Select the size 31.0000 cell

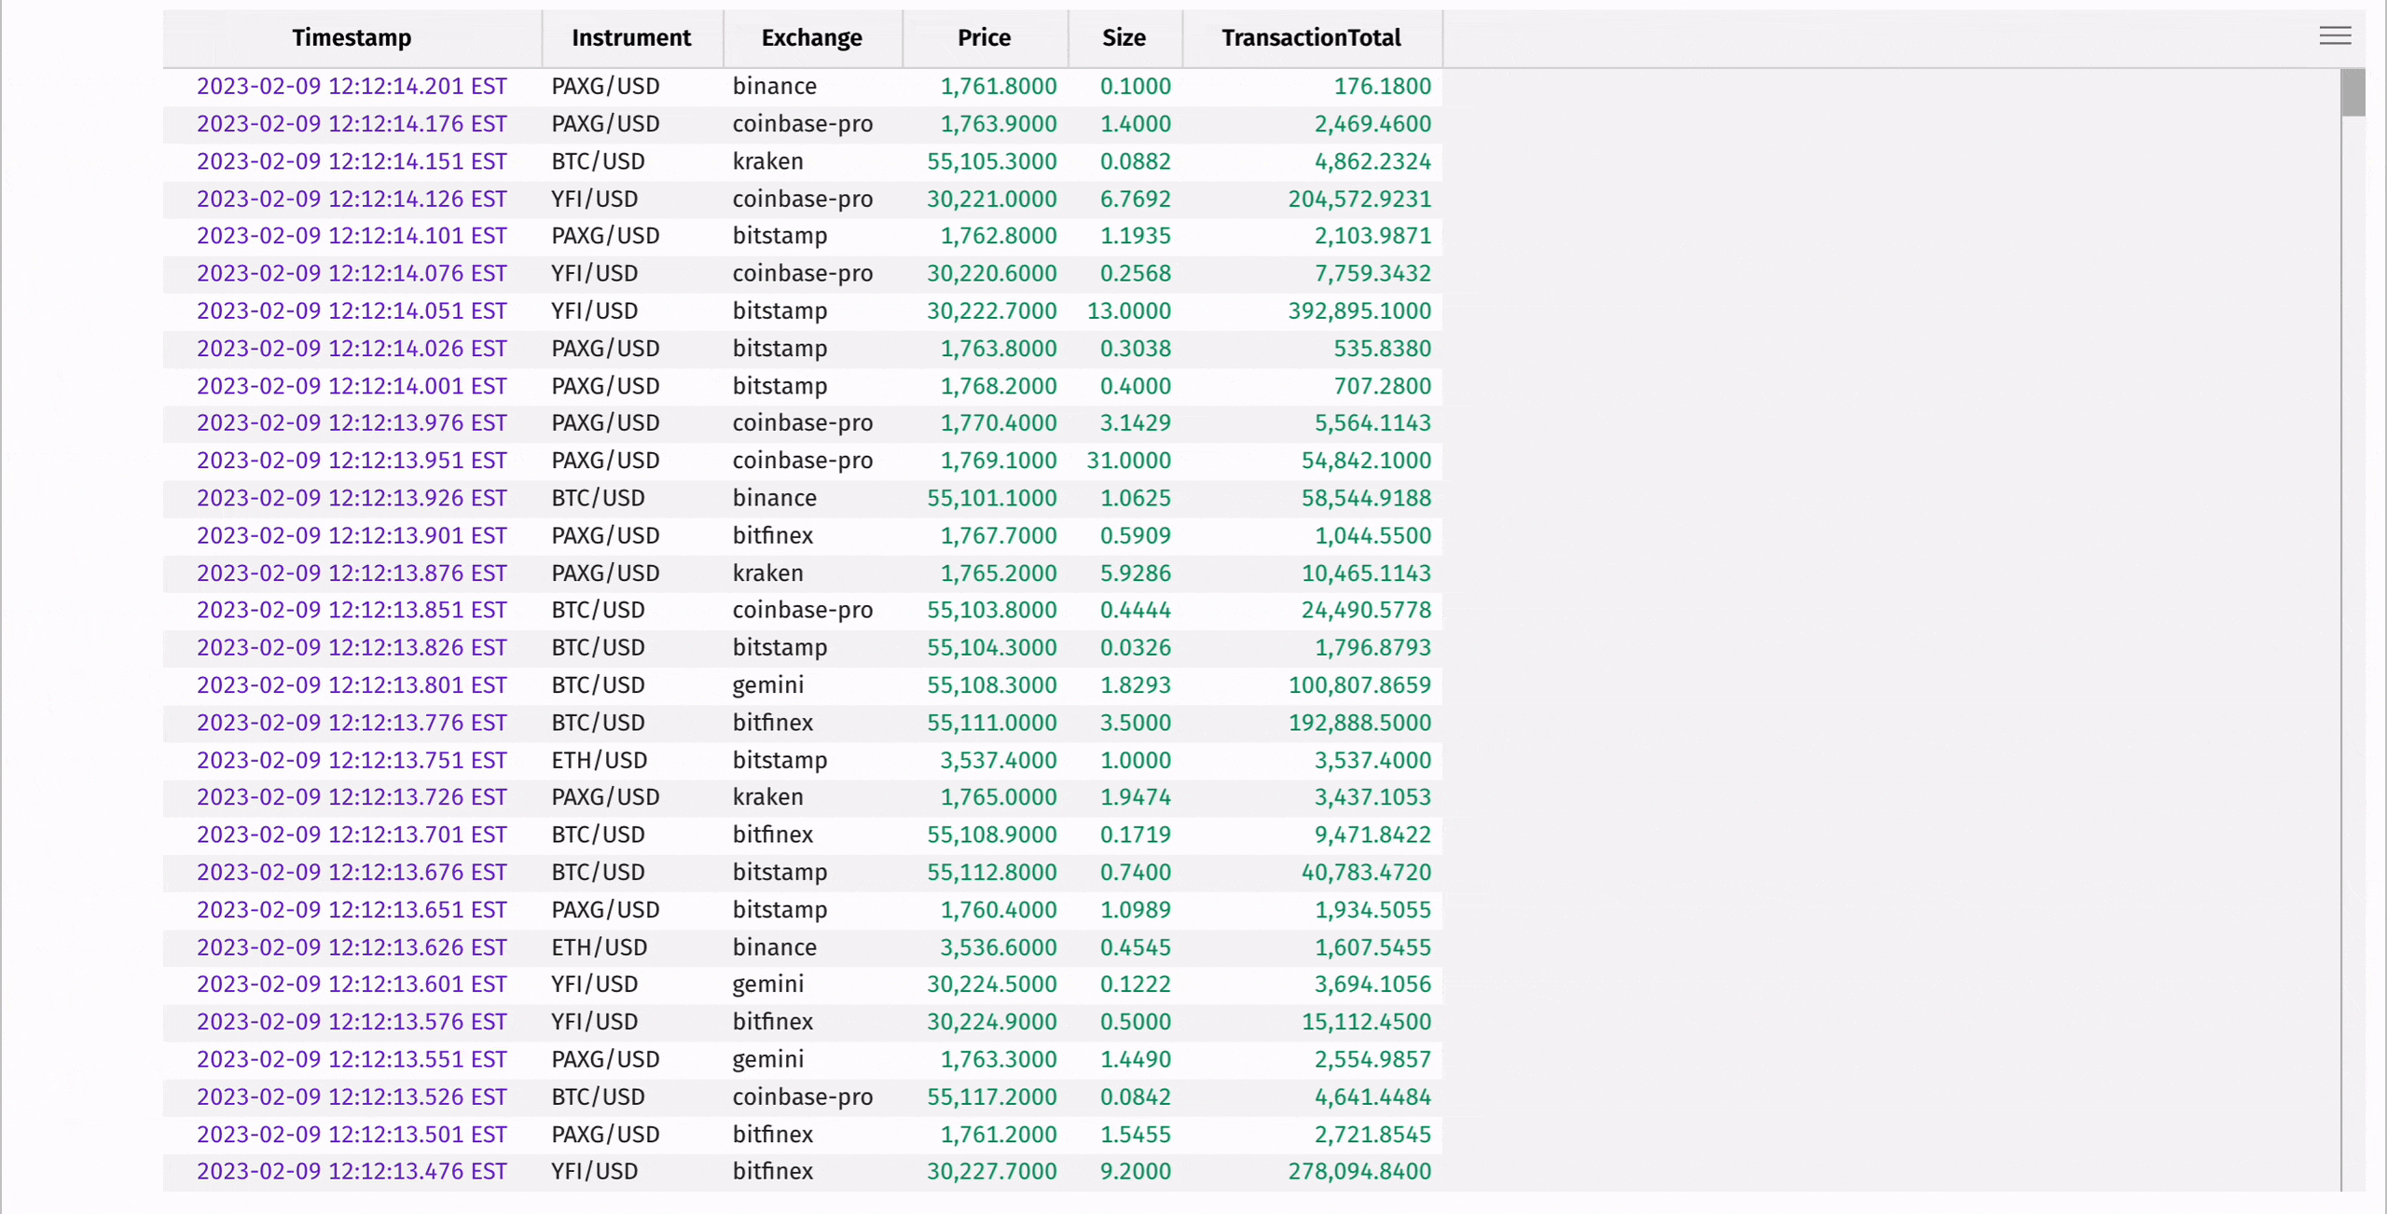[1128, 461]
